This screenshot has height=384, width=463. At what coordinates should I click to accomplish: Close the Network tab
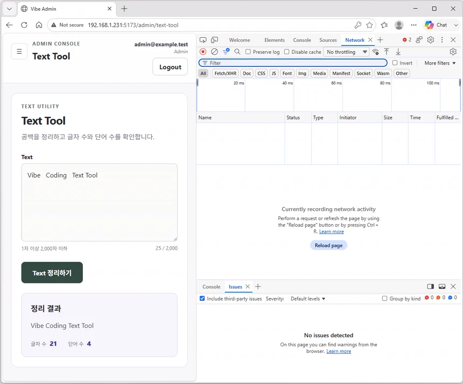(370, 40)
